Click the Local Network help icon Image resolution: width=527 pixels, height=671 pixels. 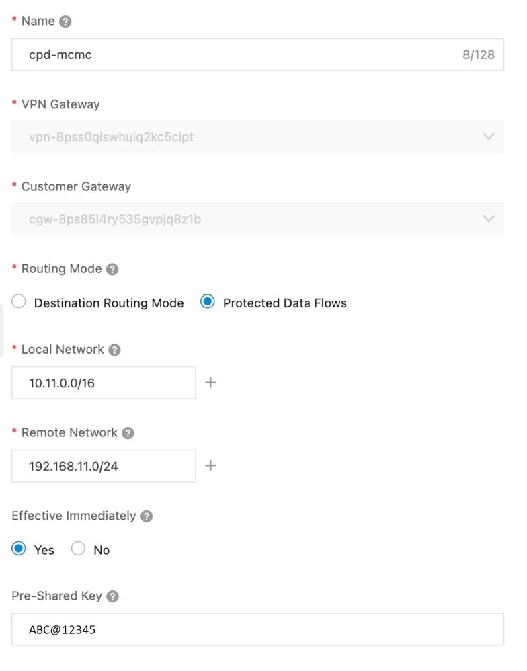coord(115,350)
